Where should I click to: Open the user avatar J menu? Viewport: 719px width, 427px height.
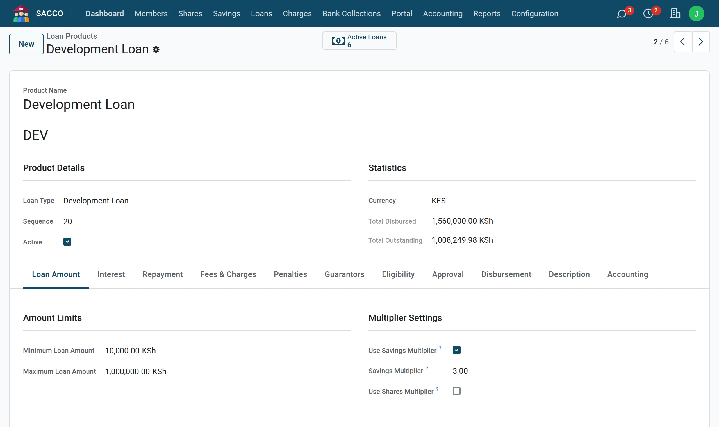click(696, 13)
